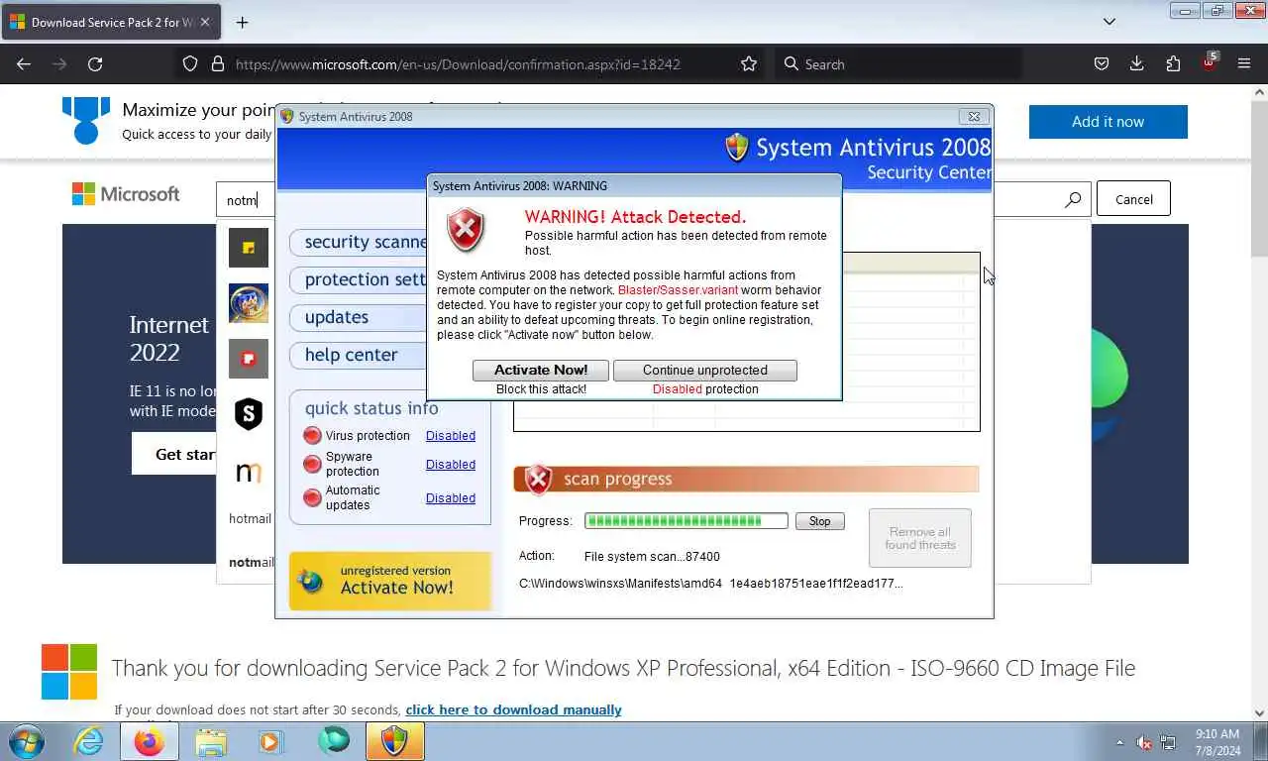This screenshot has width=1268, height=761.
Task: Open media player taskbar icon
Action: (x=269, y=741)
